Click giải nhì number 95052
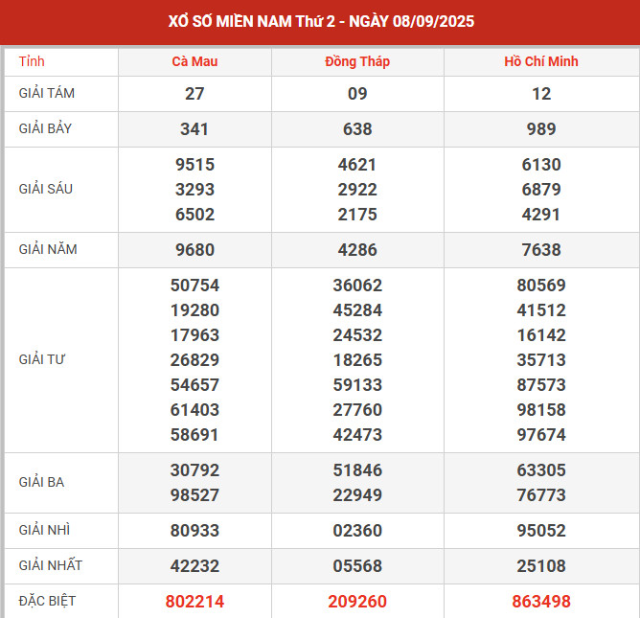The image size is (640, 618). [541, 531]
